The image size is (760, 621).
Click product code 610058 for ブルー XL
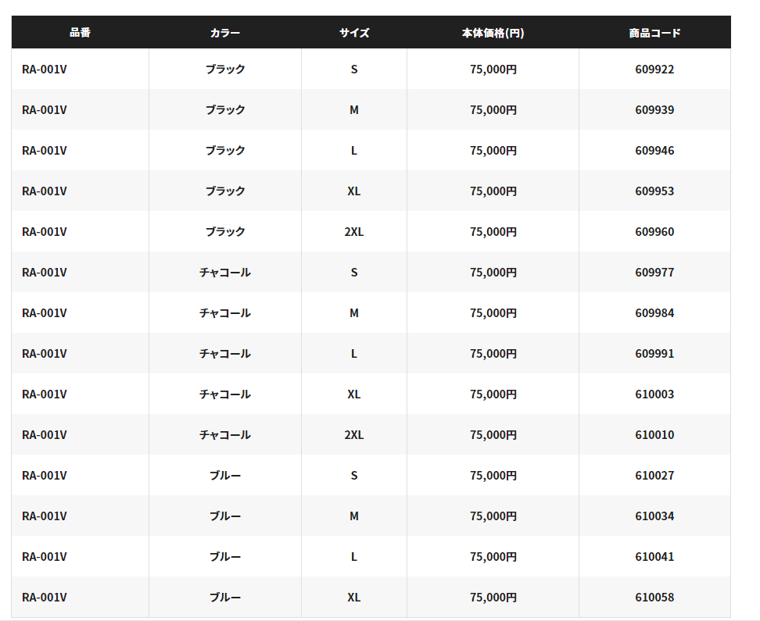click(x=654, y=598)
